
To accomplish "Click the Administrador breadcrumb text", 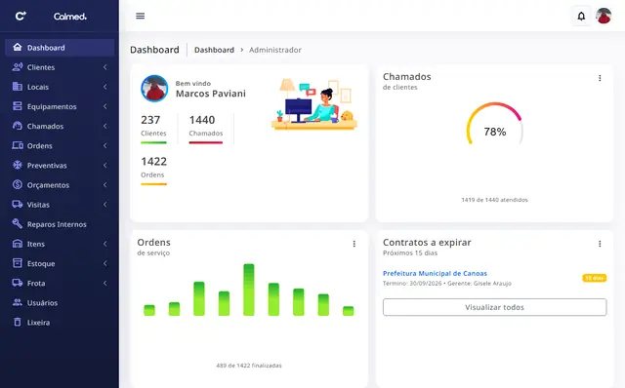I will (275, 50).
